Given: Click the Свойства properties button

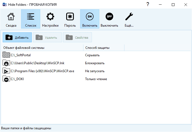Looking at the screenshot, I should [x=77, y=37].
